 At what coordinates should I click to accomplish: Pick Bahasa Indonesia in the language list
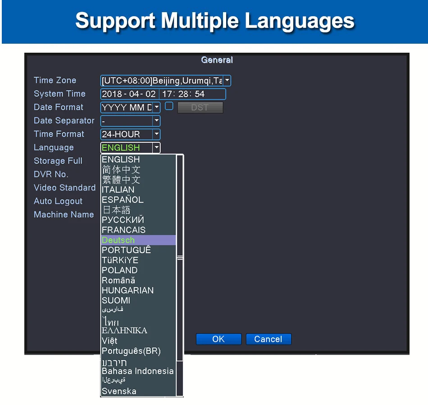(138, 371)
